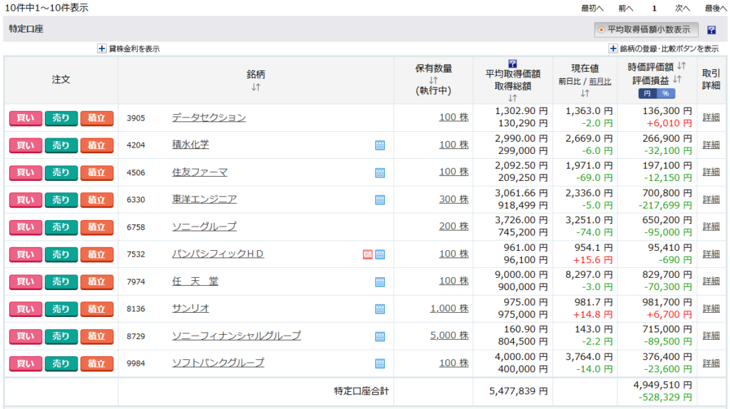The image size is (730, 409).
Task: Open 詳細 for ソニーグループ
Action: pyautogui.click(x=711, y=227)
